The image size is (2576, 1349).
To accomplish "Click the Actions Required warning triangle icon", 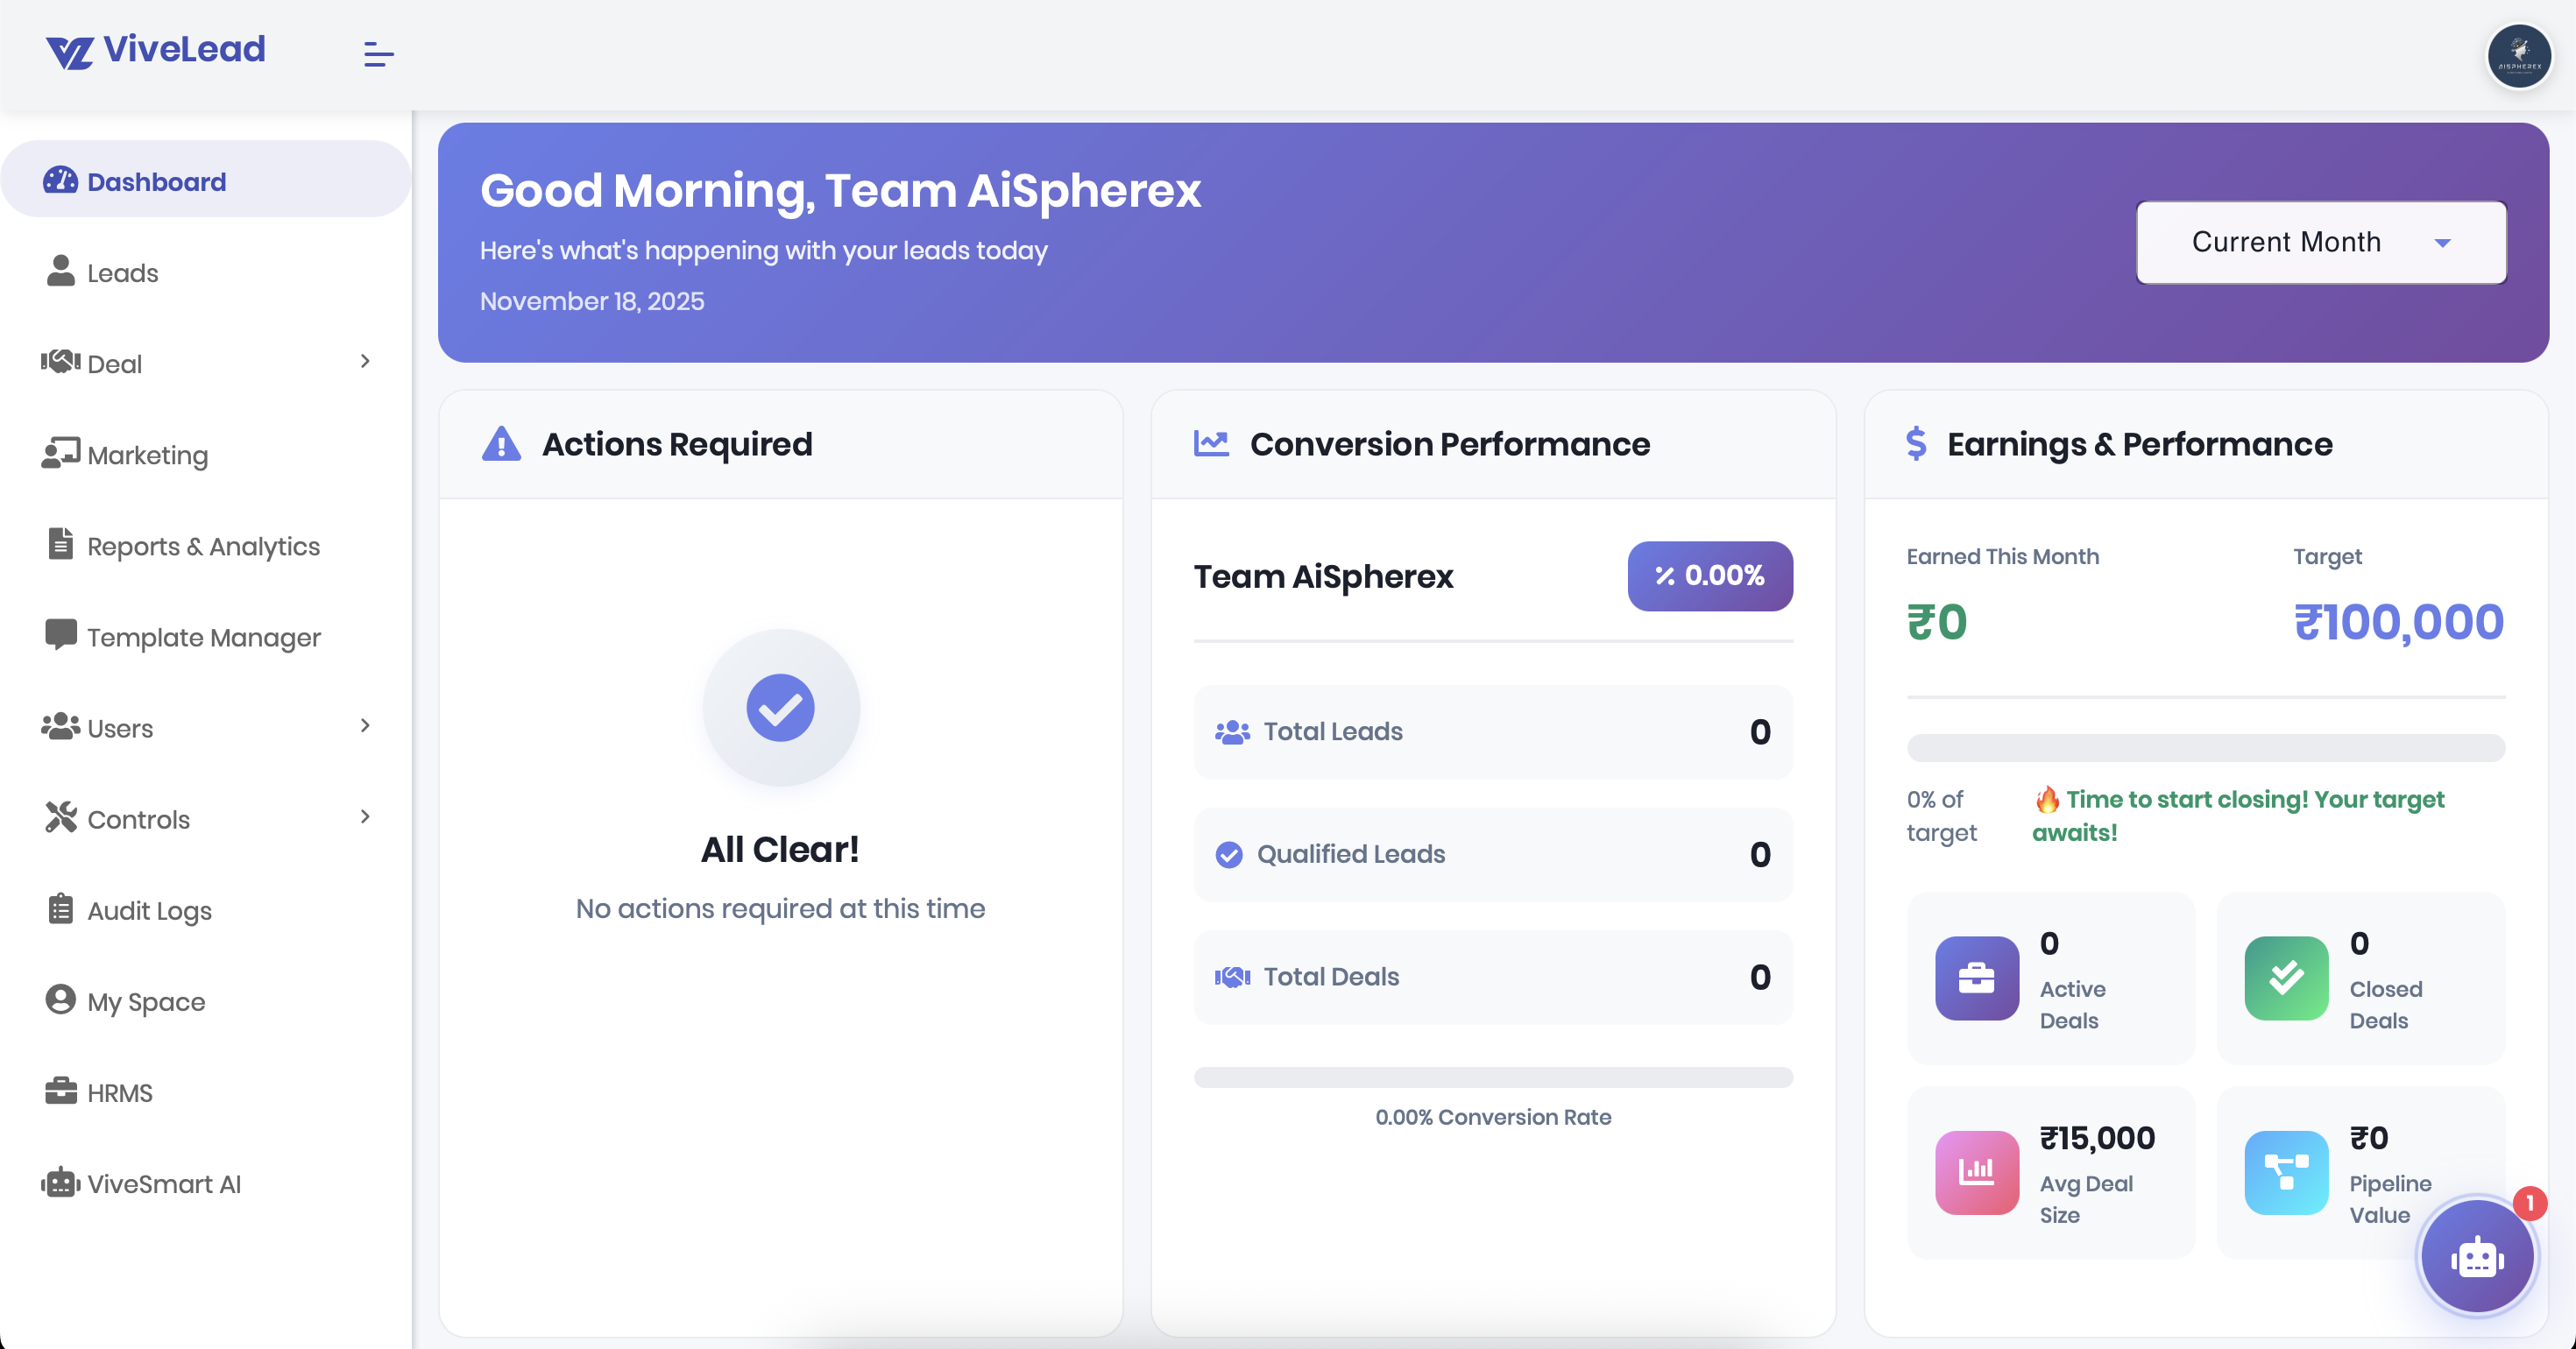I will pos(501,444).
